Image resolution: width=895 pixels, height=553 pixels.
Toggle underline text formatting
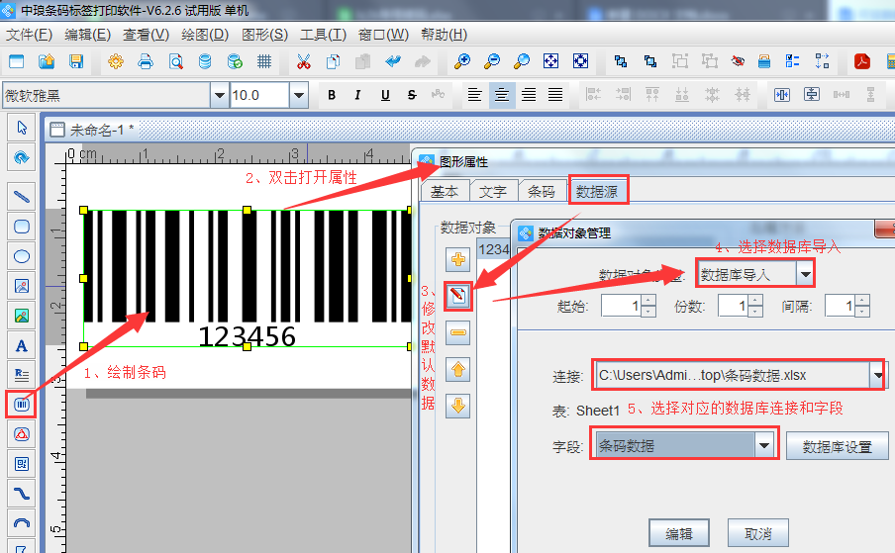(384, 95)
